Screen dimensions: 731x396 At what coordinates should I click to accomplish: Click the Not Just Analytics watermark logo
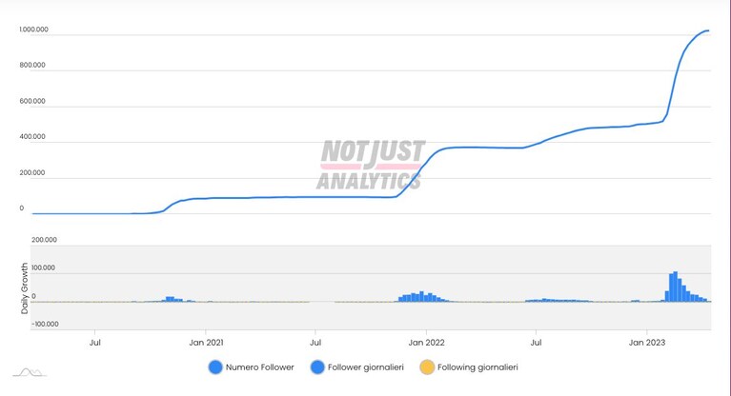[371, 165]
